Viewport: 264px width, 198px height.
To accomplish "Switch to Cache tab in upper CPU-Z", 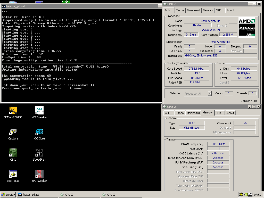I will click(180, 10).
